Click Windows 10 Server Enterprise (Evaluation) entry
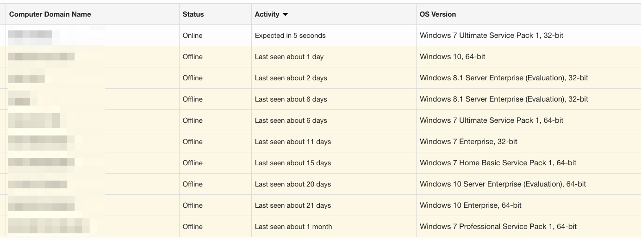641x241 pixels. click(503, 184)
